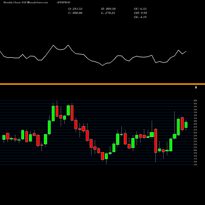Viewport: 205px width, 205px height.
Task: Select the high price H: 309.50
Action: click(x=108, y=9)
